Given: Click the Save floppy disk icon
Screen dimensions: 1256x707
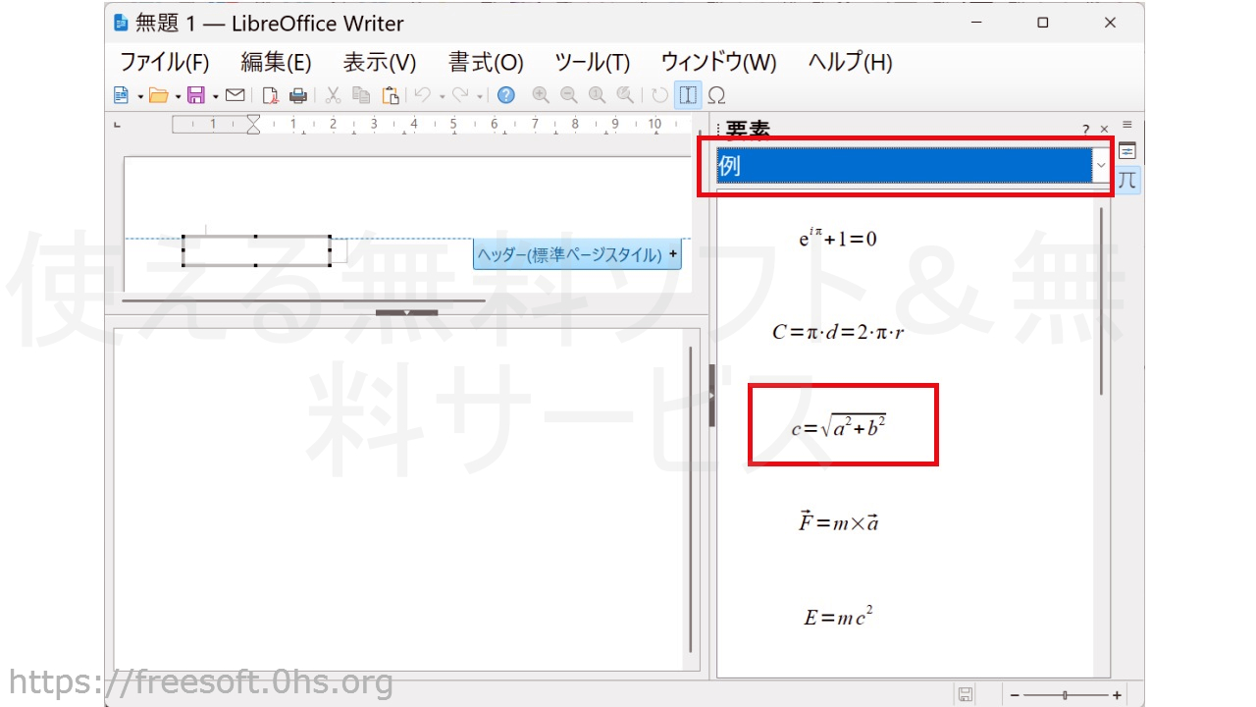Looking at the screenshot, I should 195,95.
